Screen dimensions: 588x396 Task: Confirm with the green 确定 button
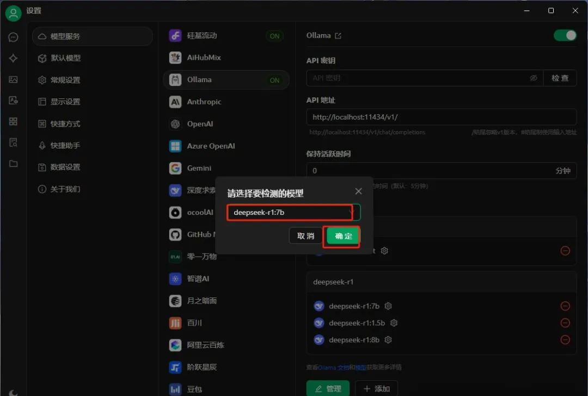[343, 236]
